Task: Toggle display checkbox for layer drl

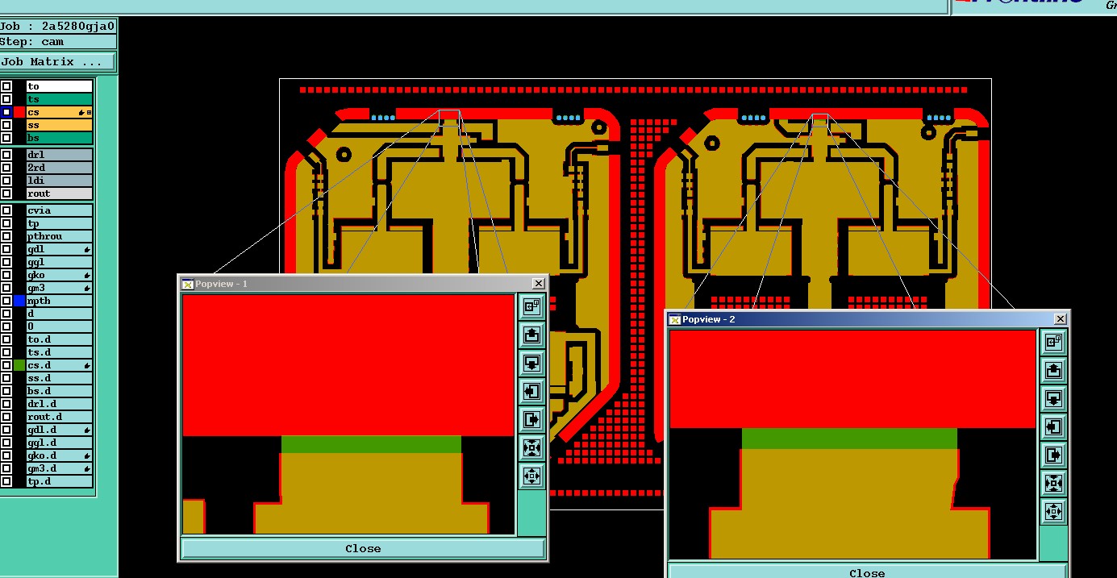Action: pos(6,155)
